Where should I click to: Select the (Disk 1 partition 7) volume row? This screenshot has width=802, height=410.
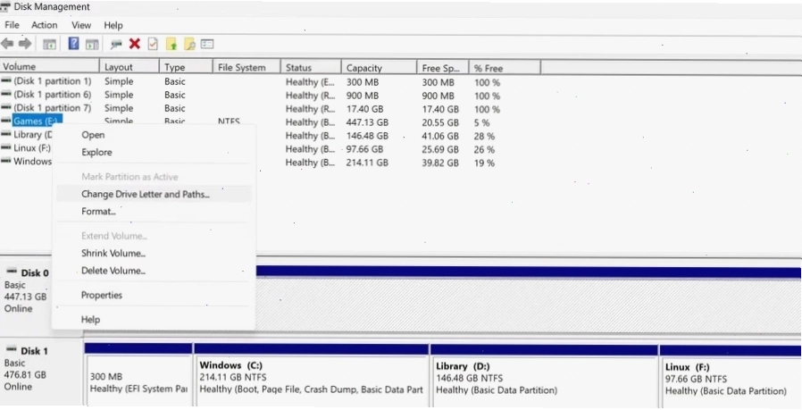(52, 107)
